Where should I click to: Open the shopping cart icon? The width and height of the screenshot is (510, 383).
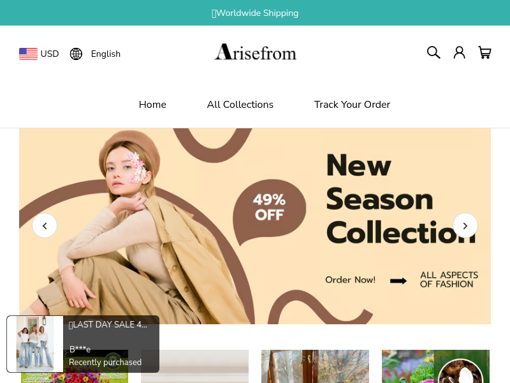coord(484,52)
